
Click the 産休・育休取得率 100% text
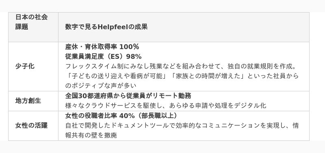click(x=102, y=47)
